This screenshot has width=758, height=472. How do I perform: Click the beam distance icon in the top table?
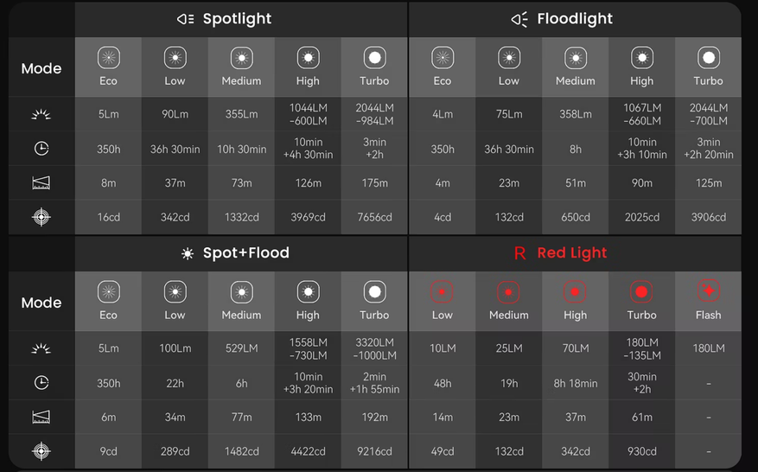tap(41, 182)
